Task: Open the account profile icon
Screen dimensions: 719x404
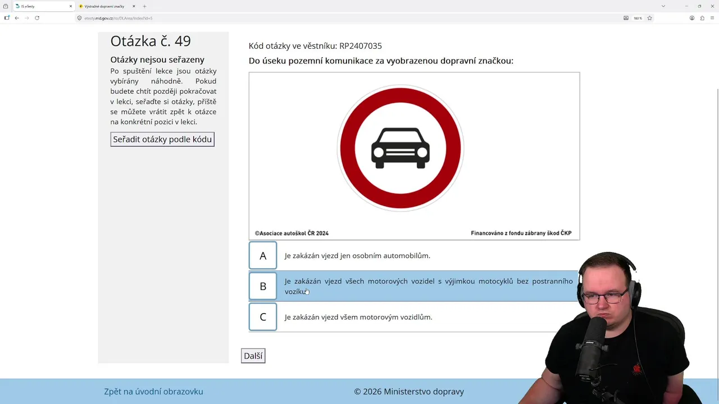Action: pyautogui.click(x=692, y=18)
